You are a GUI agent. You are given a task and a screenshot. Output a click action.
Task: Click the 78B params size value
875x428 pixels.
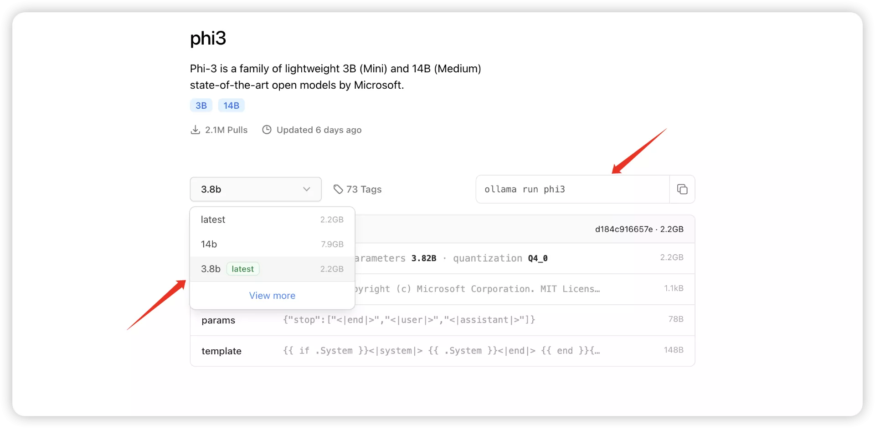tap(676, 319)
